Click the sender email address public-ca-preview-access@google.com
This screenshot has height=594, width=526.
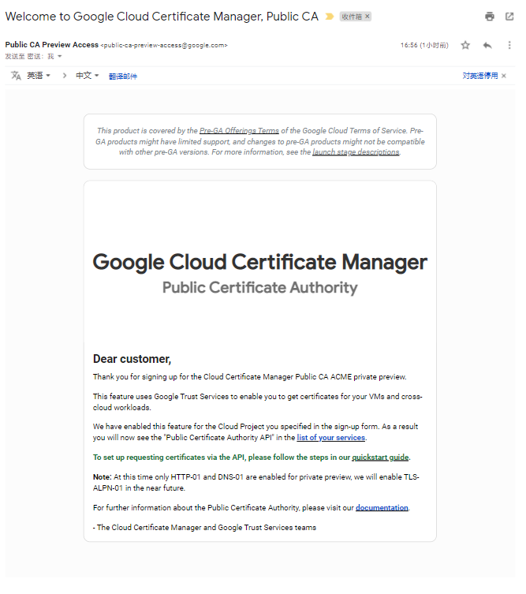tap(164, 45)
